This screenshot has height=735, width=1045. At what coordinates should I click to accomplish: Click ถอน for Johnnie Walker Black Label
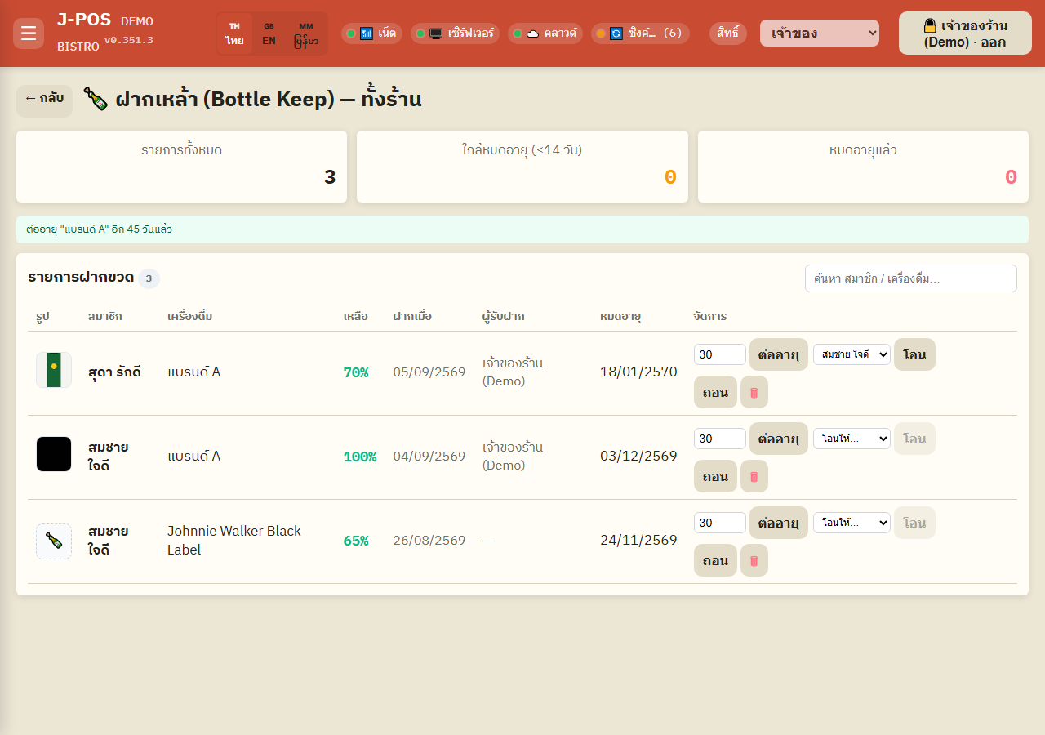(715, 560)
